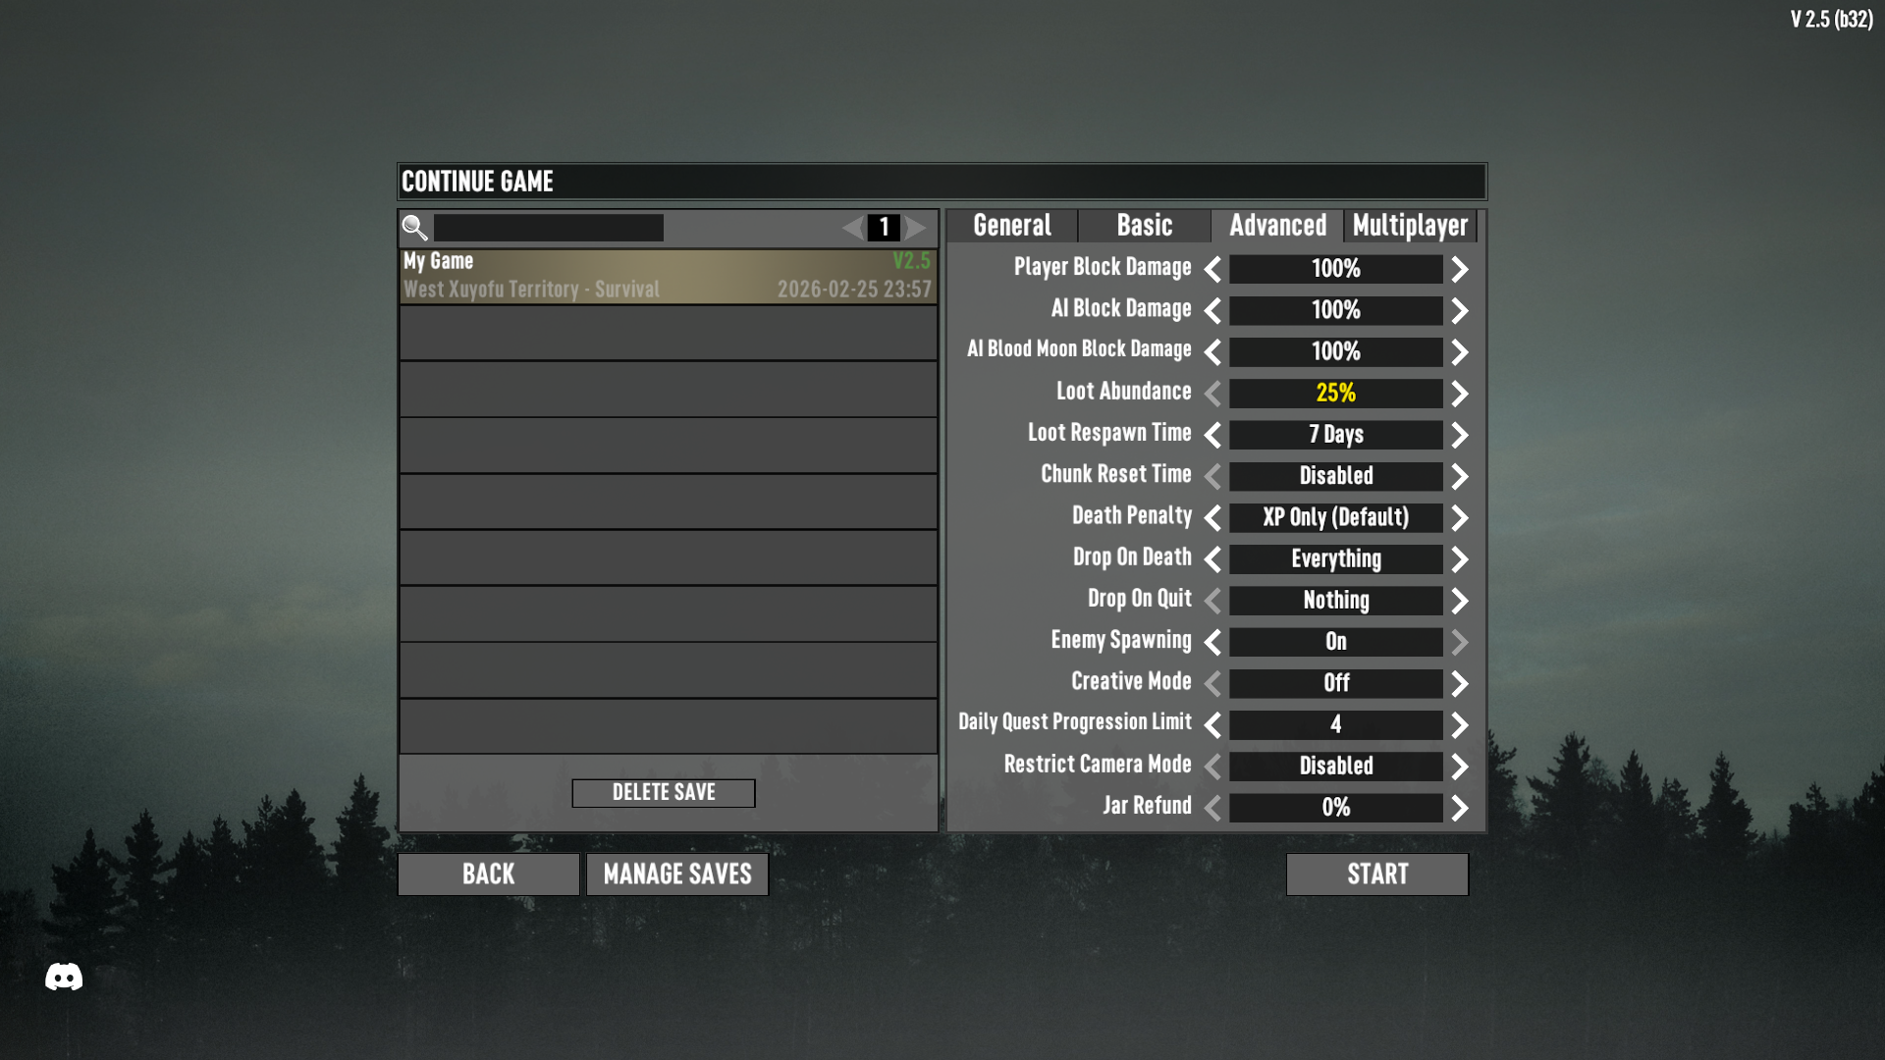
Task: Increase Loot Abundance with right arrow
Action: tap(1460, 394)
